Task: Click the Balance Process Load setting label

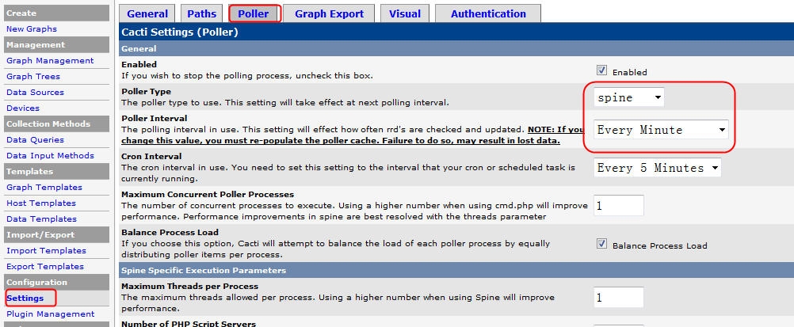Action: point(170,232)
